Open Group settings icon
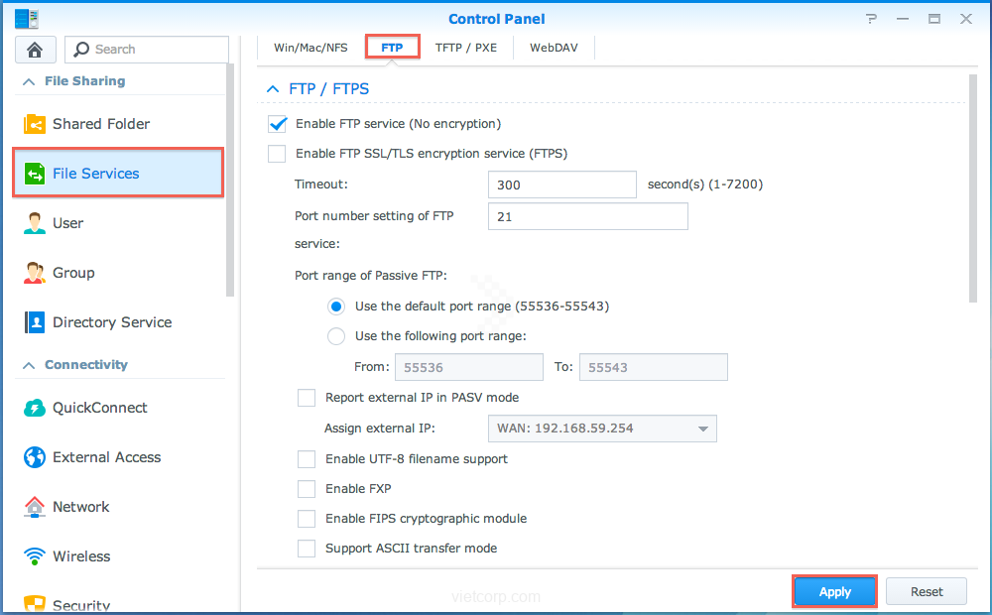992x615 pixels. coord(35,273)
